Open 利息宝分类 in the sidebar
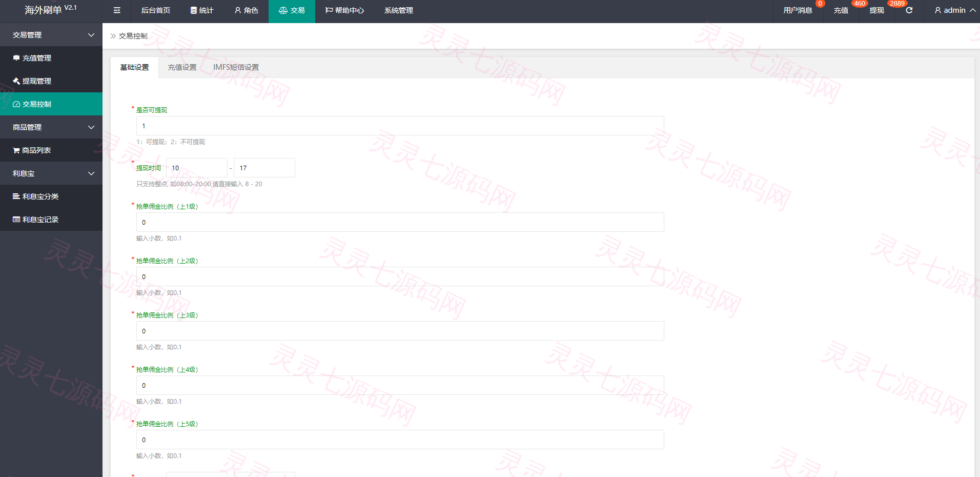 pos(51,196)
